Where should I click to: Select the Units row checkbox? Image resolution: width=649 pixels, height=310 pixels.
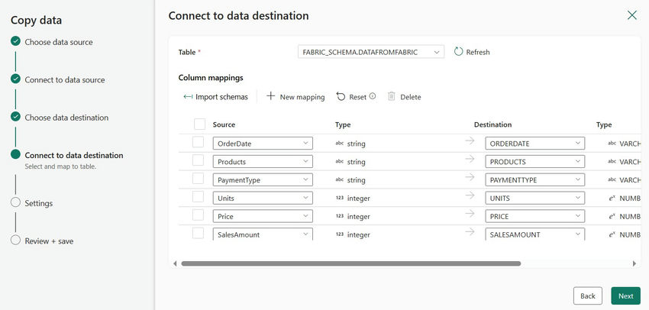199,198
